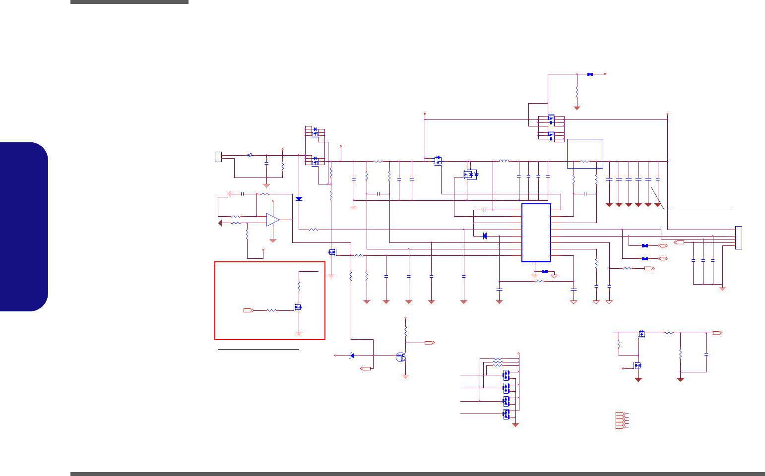Select the port symbol inside the red-outlined box
The image size is (765, 476).
248,310
